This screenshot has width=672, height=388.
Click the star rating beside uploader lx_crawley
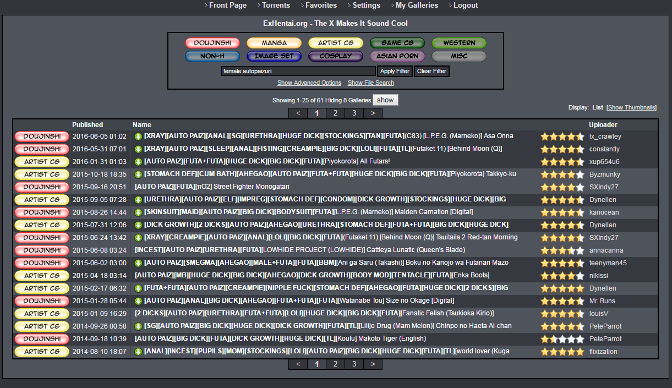[x=562, y=137]
